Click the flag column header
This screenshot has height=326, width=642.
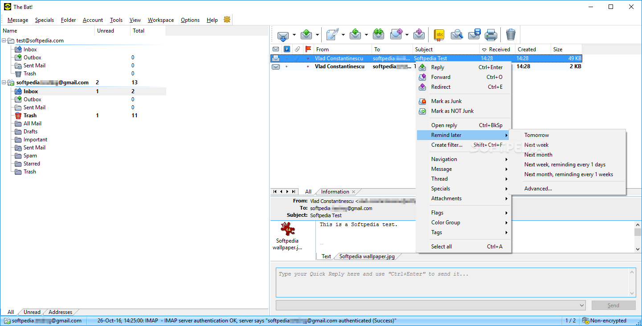pos(308,49)
